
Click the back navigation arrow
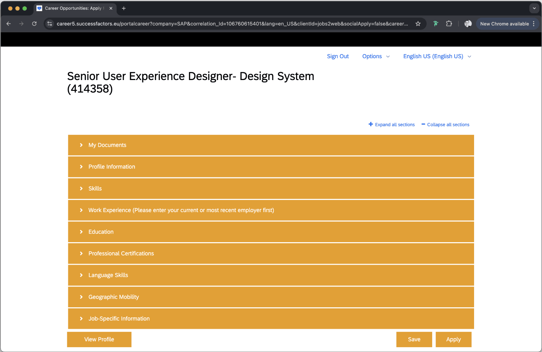coord(9,24)
